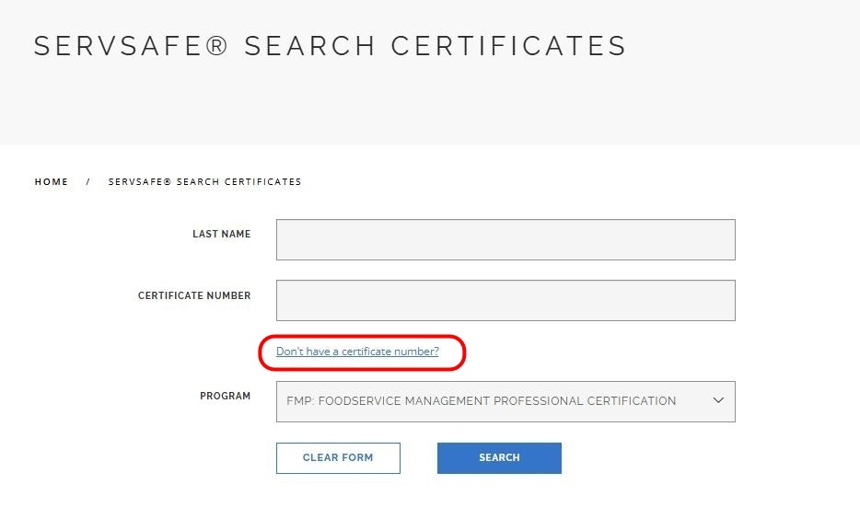
Task: Click the Last Name field label
Action: pyautogui.click(x=221, y=234)
